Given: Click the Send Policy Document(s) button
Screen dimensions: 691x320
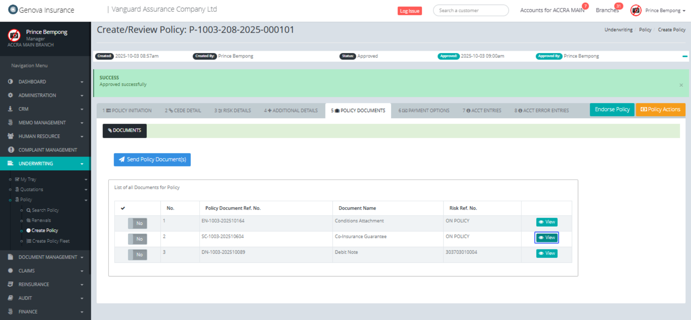Looking at the screenshot, I should [x=152, y=160].
